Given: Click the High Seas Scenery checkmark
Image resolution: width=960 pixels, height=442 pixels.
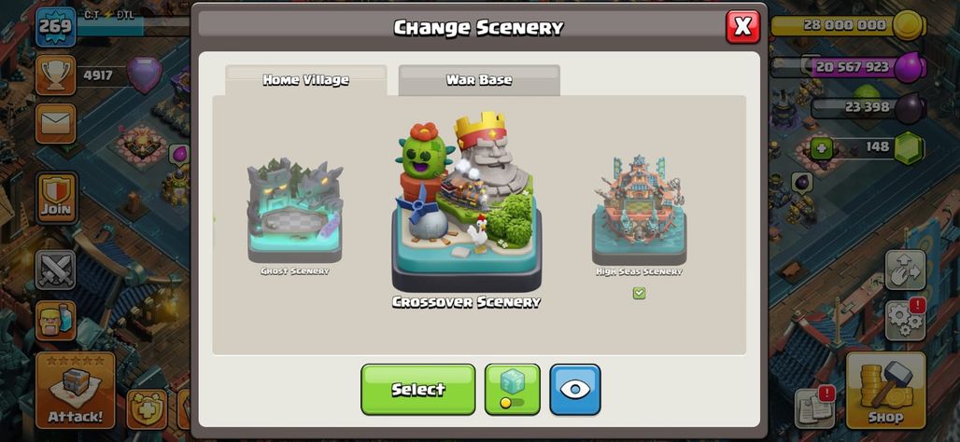Looking at the screenshot, I should click(x=639, y=294).
